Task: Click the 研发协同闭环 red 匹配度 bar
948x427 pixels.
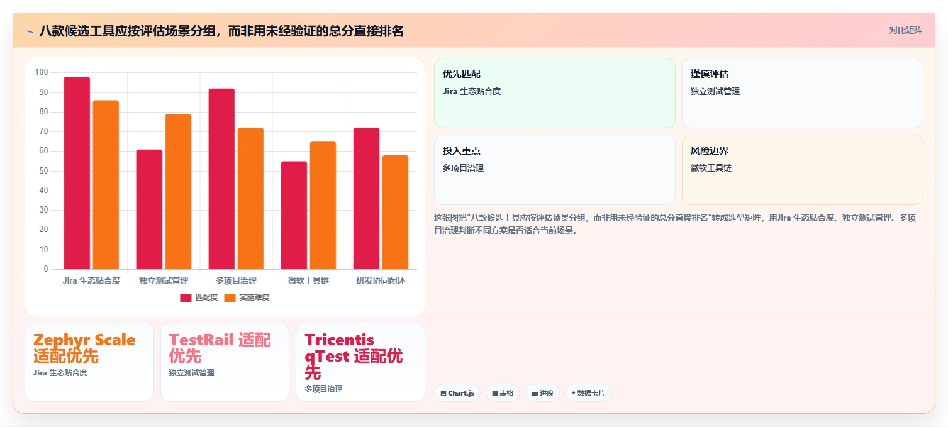Action: [x=366, y=199]
